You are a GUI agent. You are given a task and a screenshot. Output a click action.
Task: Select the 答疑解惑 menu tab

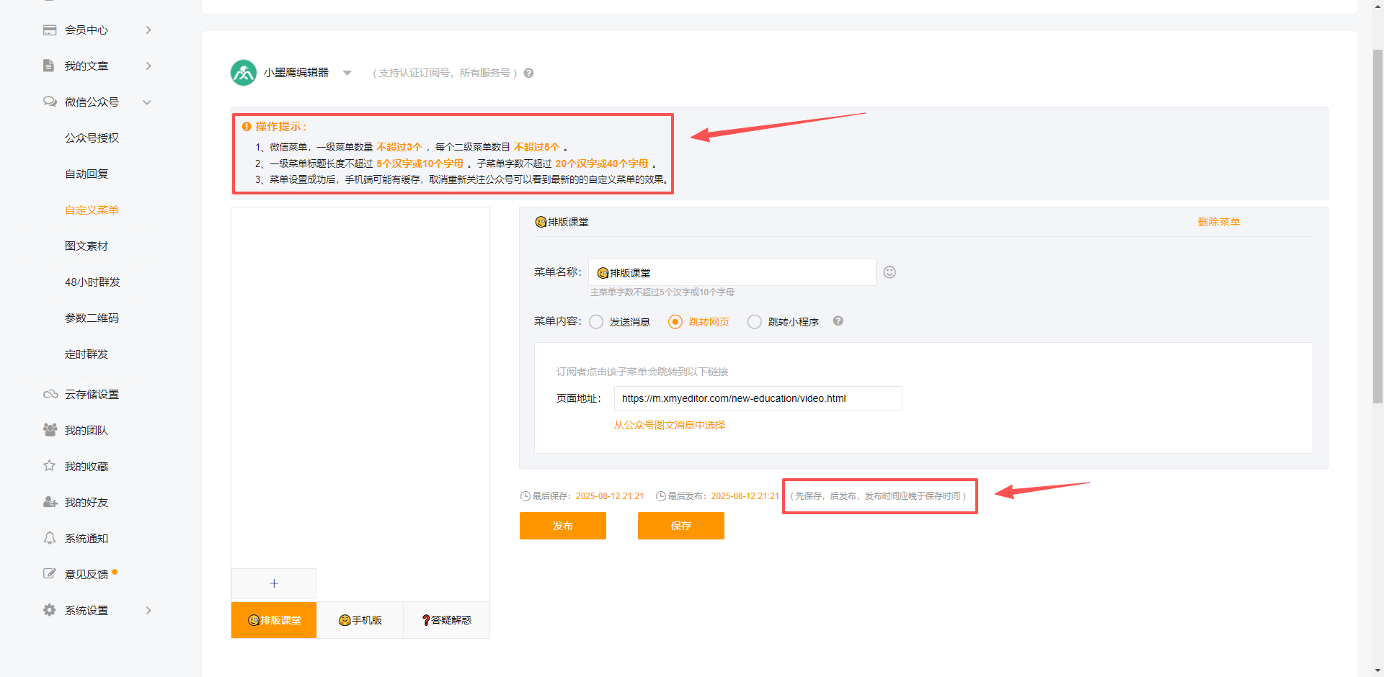(x=446, y=620)
